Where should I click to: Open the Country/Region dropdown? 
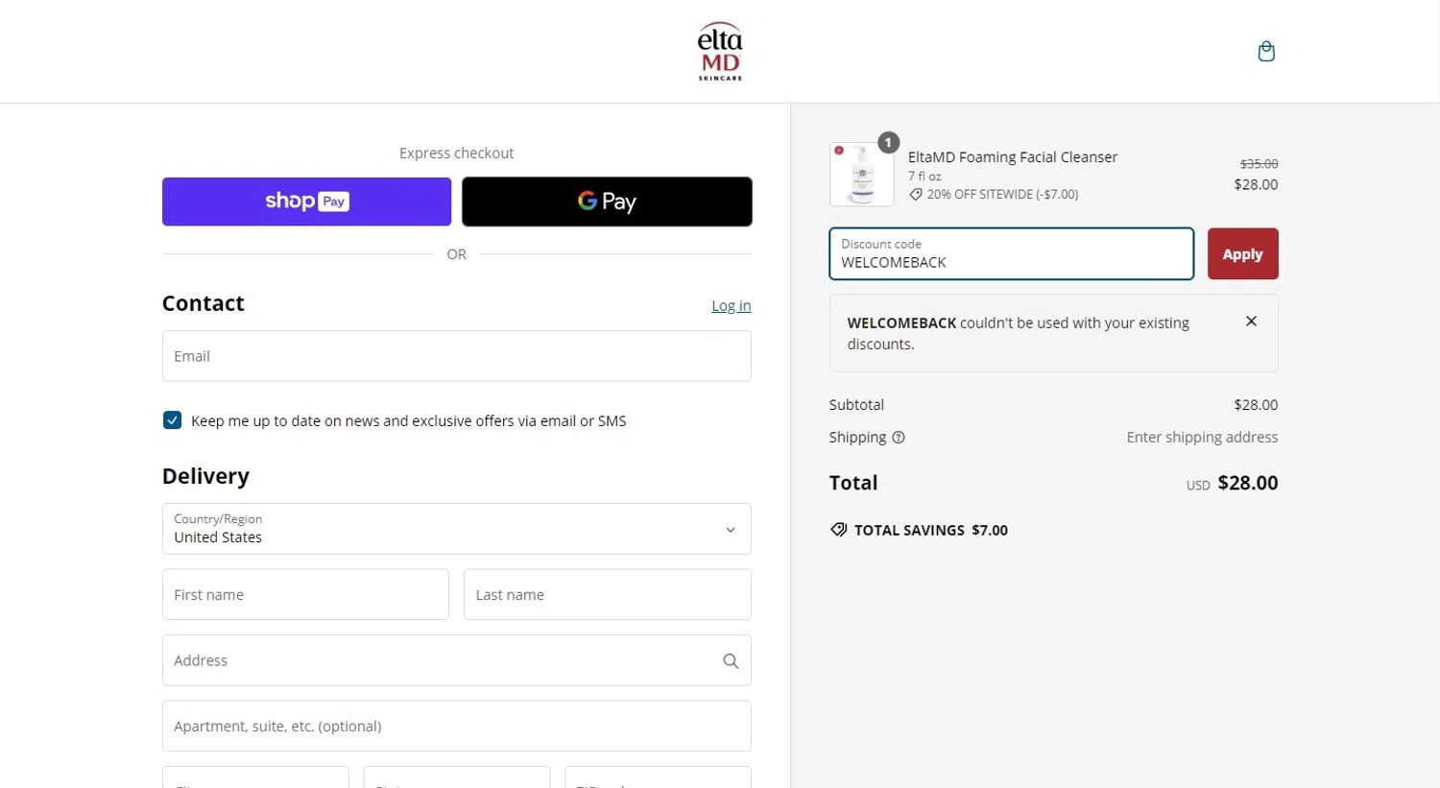457,529
